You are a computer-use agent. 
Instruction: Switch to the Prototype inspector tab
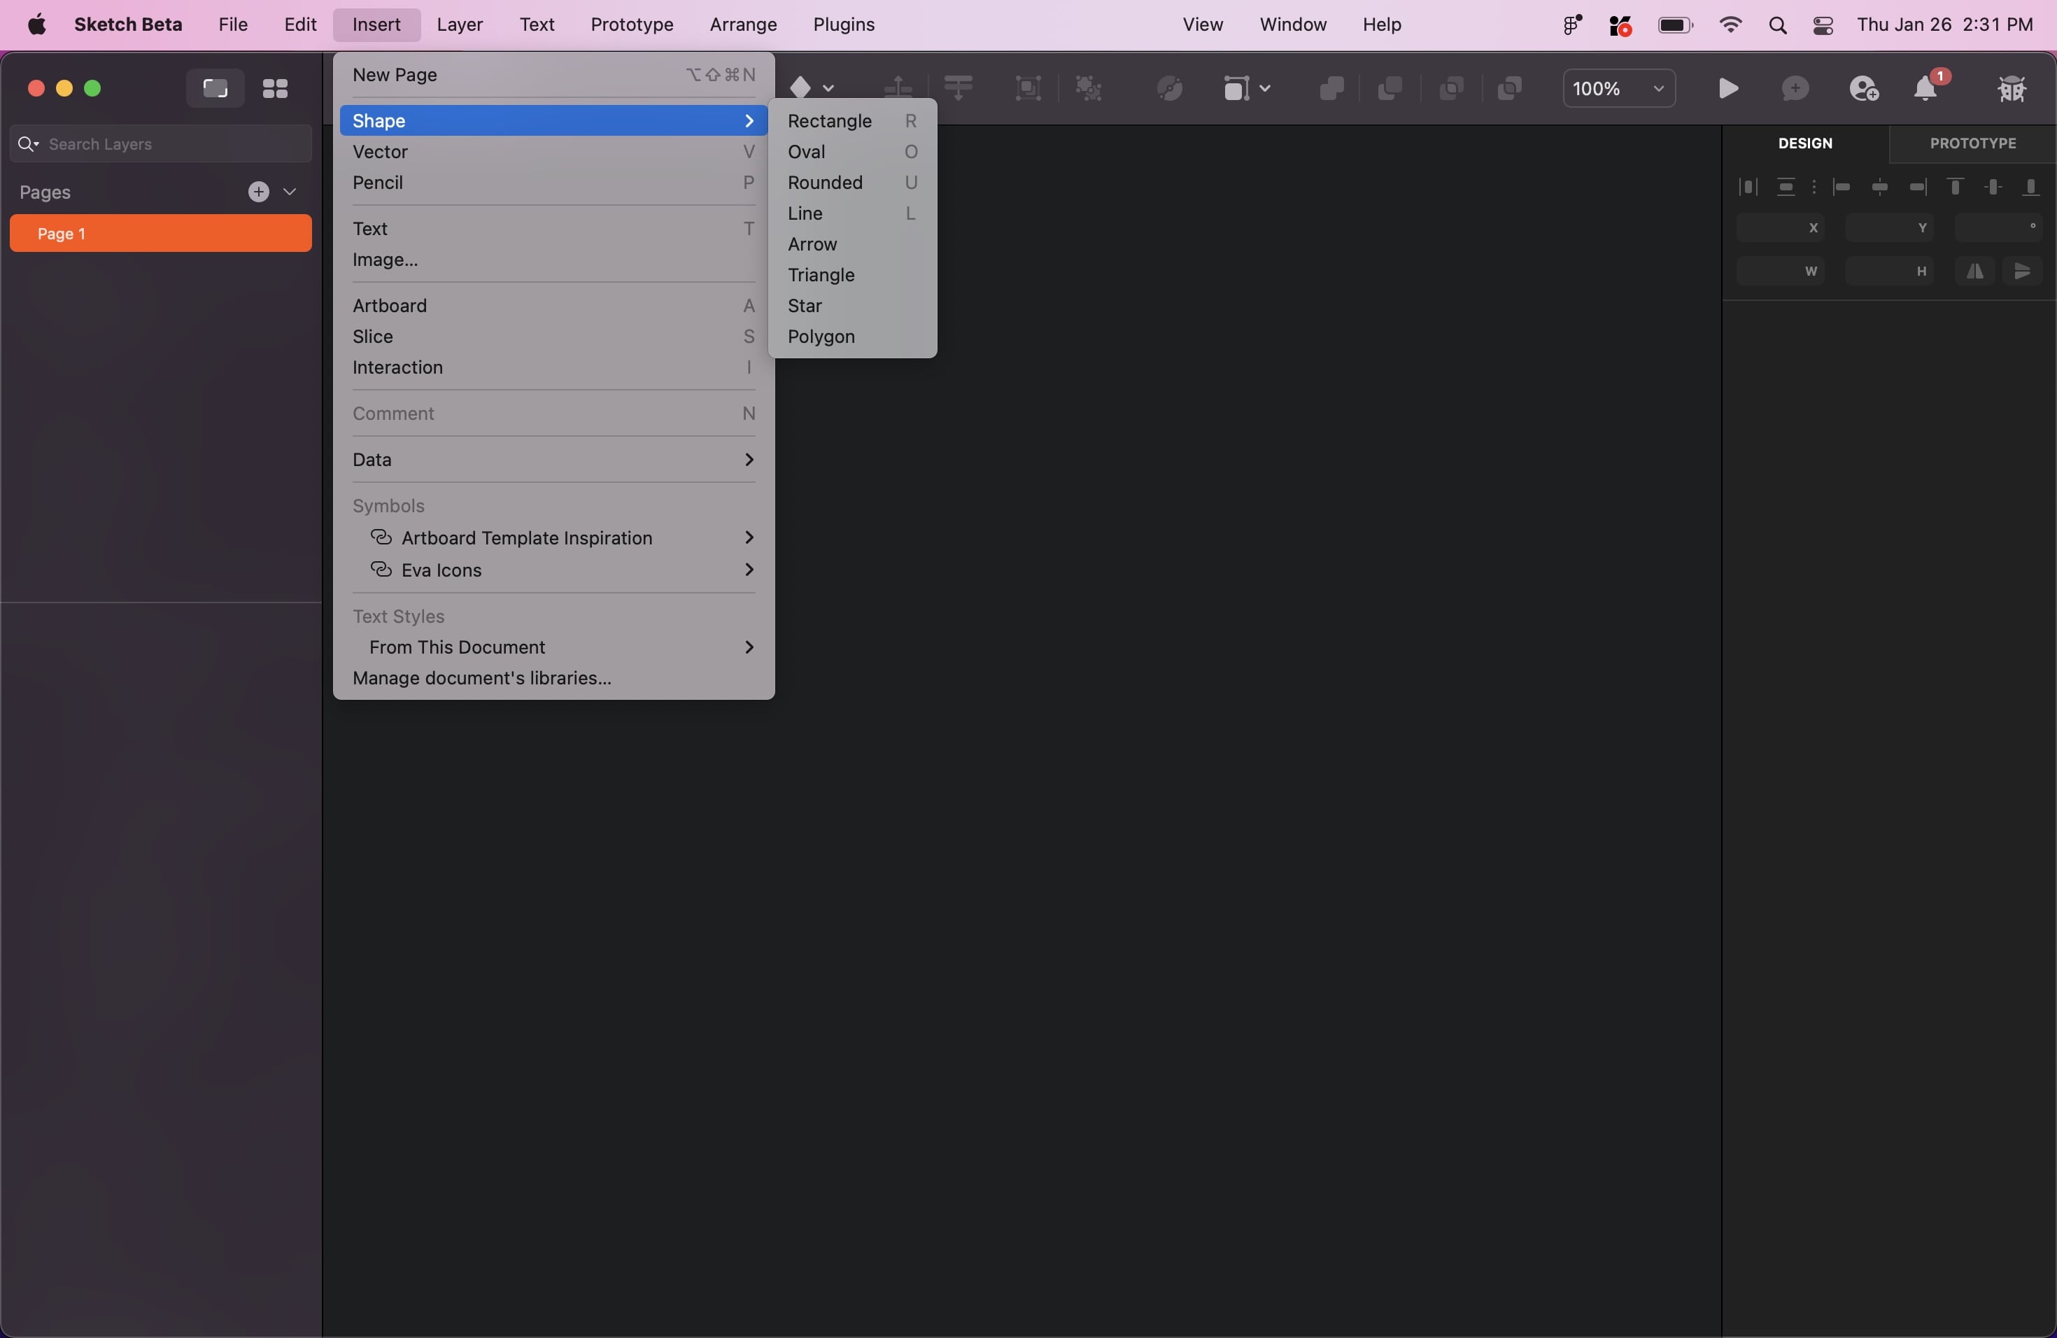click(1972, 143)
